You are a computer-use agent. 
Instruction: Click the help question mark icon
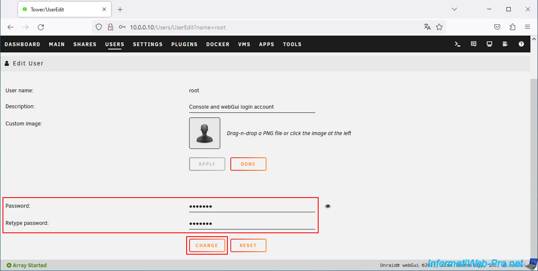(521, 44)
